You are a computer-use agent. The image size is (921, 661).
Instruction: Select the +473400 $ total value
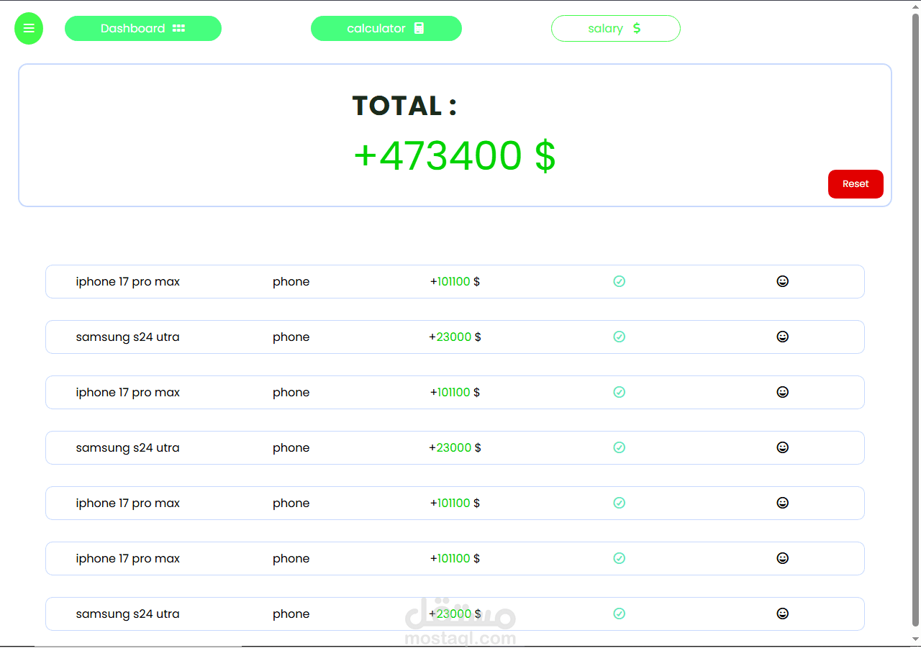click(455, 155)
